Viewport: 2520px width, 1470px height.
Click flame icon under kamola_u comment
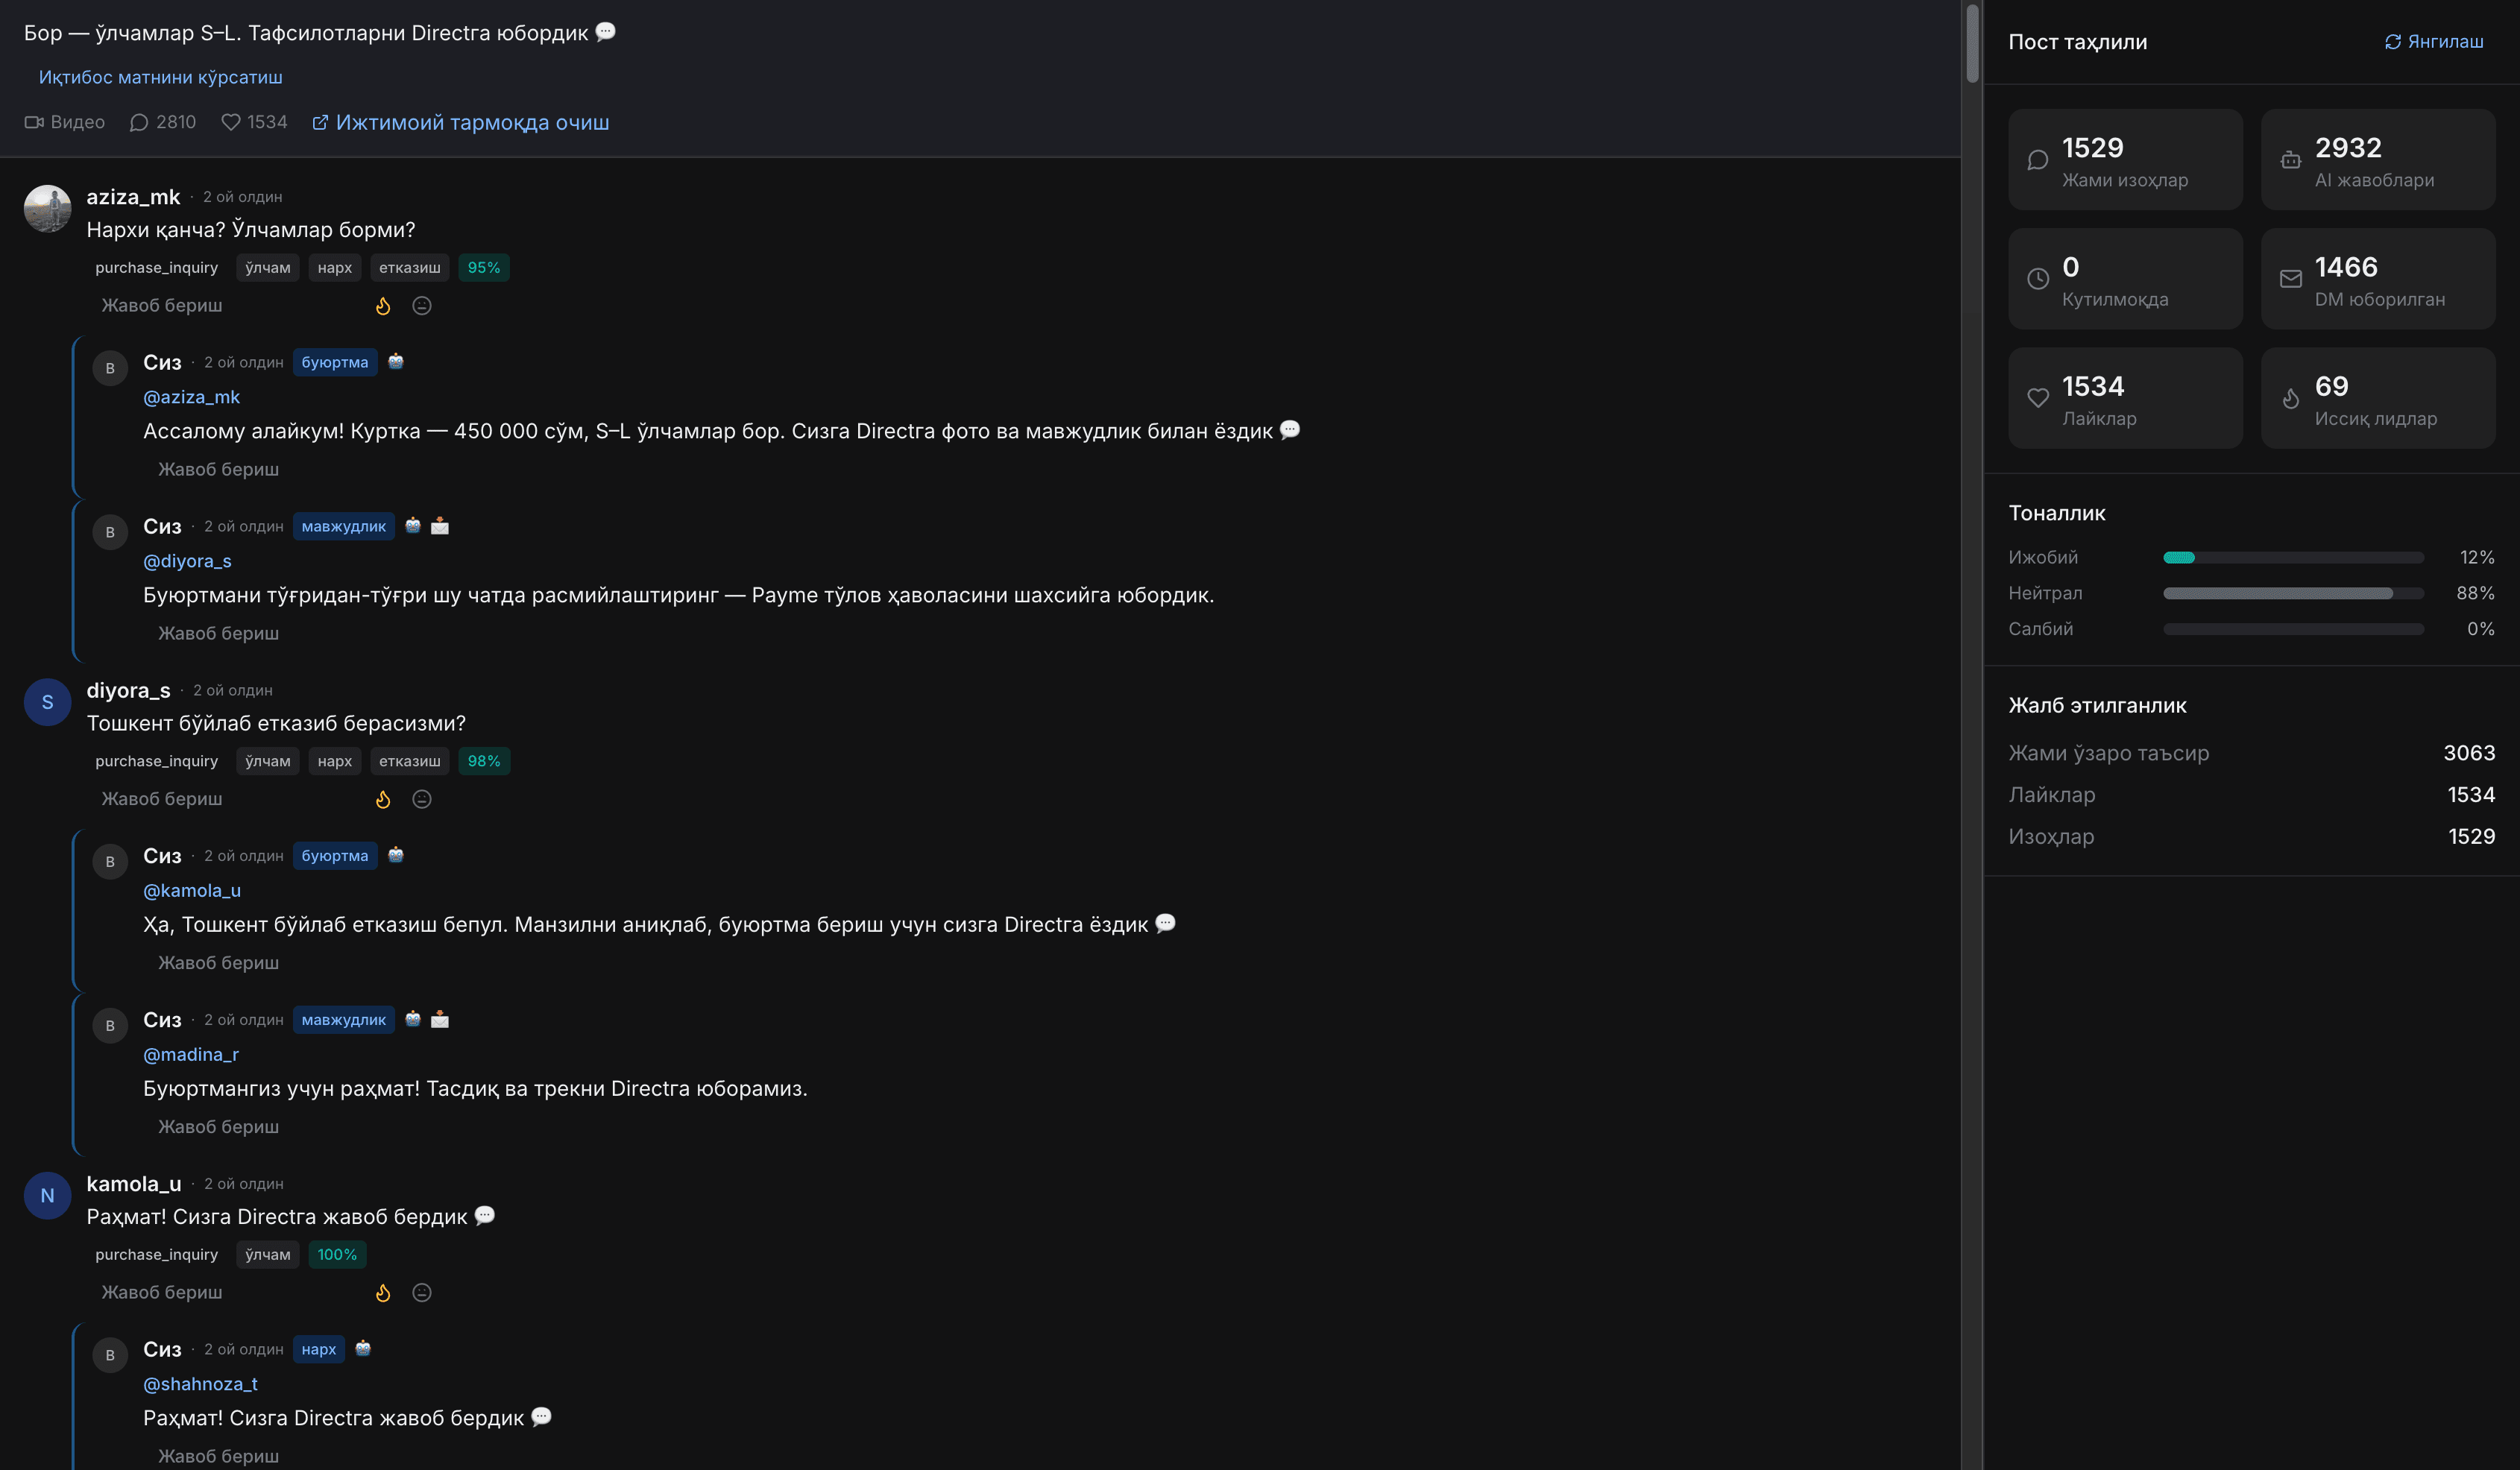point(383,1292)
